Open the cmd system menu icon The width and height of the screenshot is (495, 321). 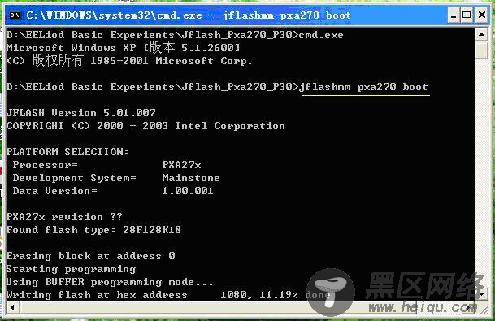click(15, 15)
